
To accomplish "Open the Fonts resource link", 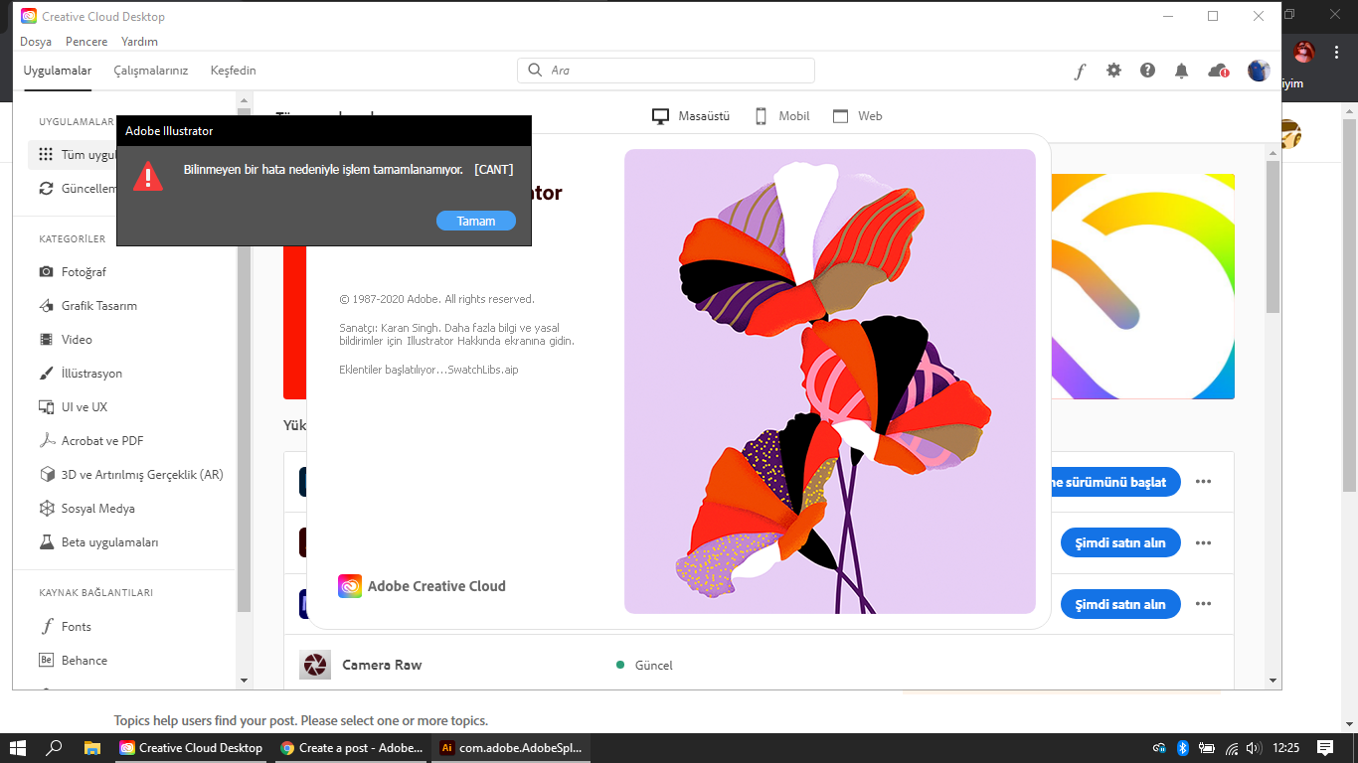I will click(x=65, y=627).
